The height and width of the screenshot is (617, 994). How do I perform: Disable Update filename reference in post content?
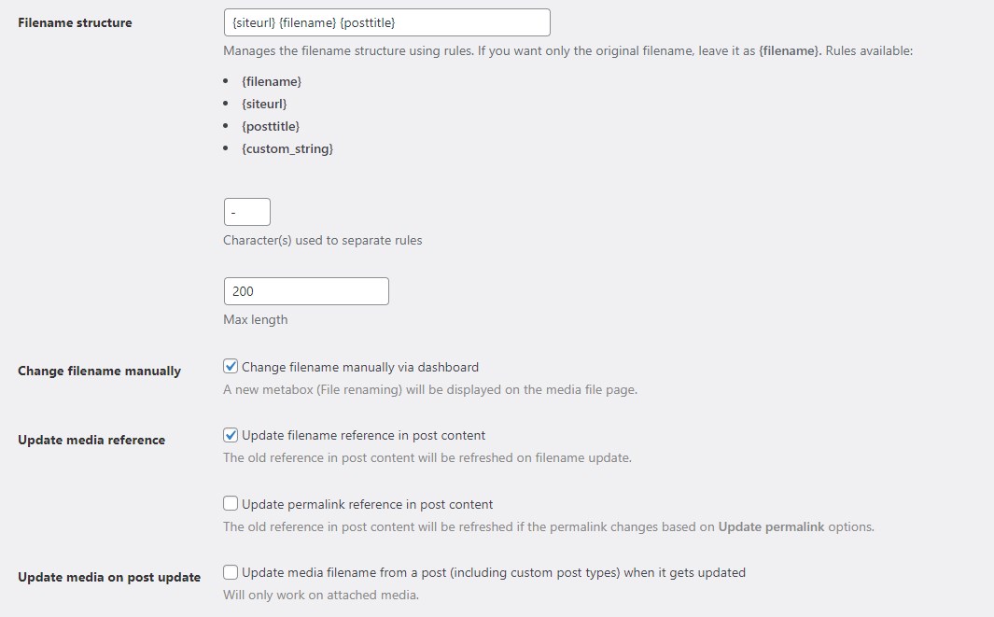click(x=231, y=435)
